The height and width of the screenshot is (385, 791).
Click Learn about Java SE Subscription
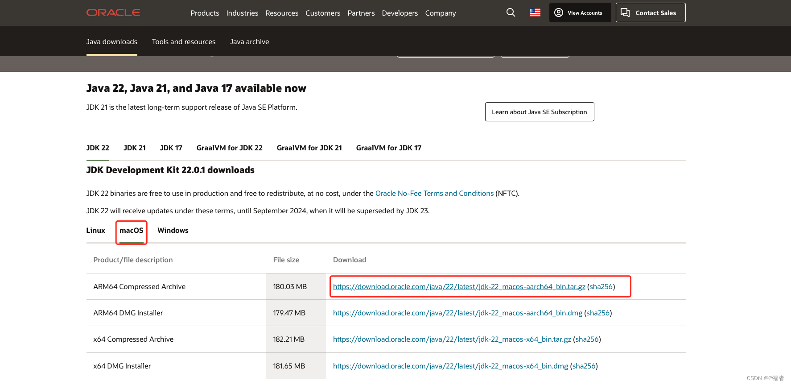tap(540, 112)
